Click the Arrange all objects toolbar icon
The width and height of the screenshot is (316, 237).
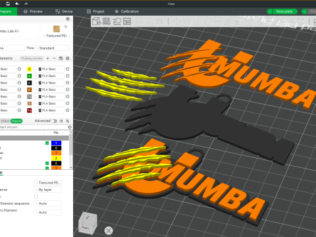click(x=127, y=21)
